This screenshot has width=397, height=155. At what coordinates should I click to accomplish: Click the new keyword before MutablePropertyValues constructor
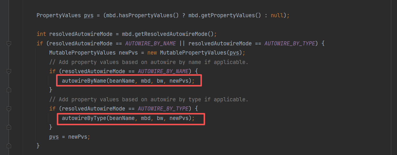point(152,53)
